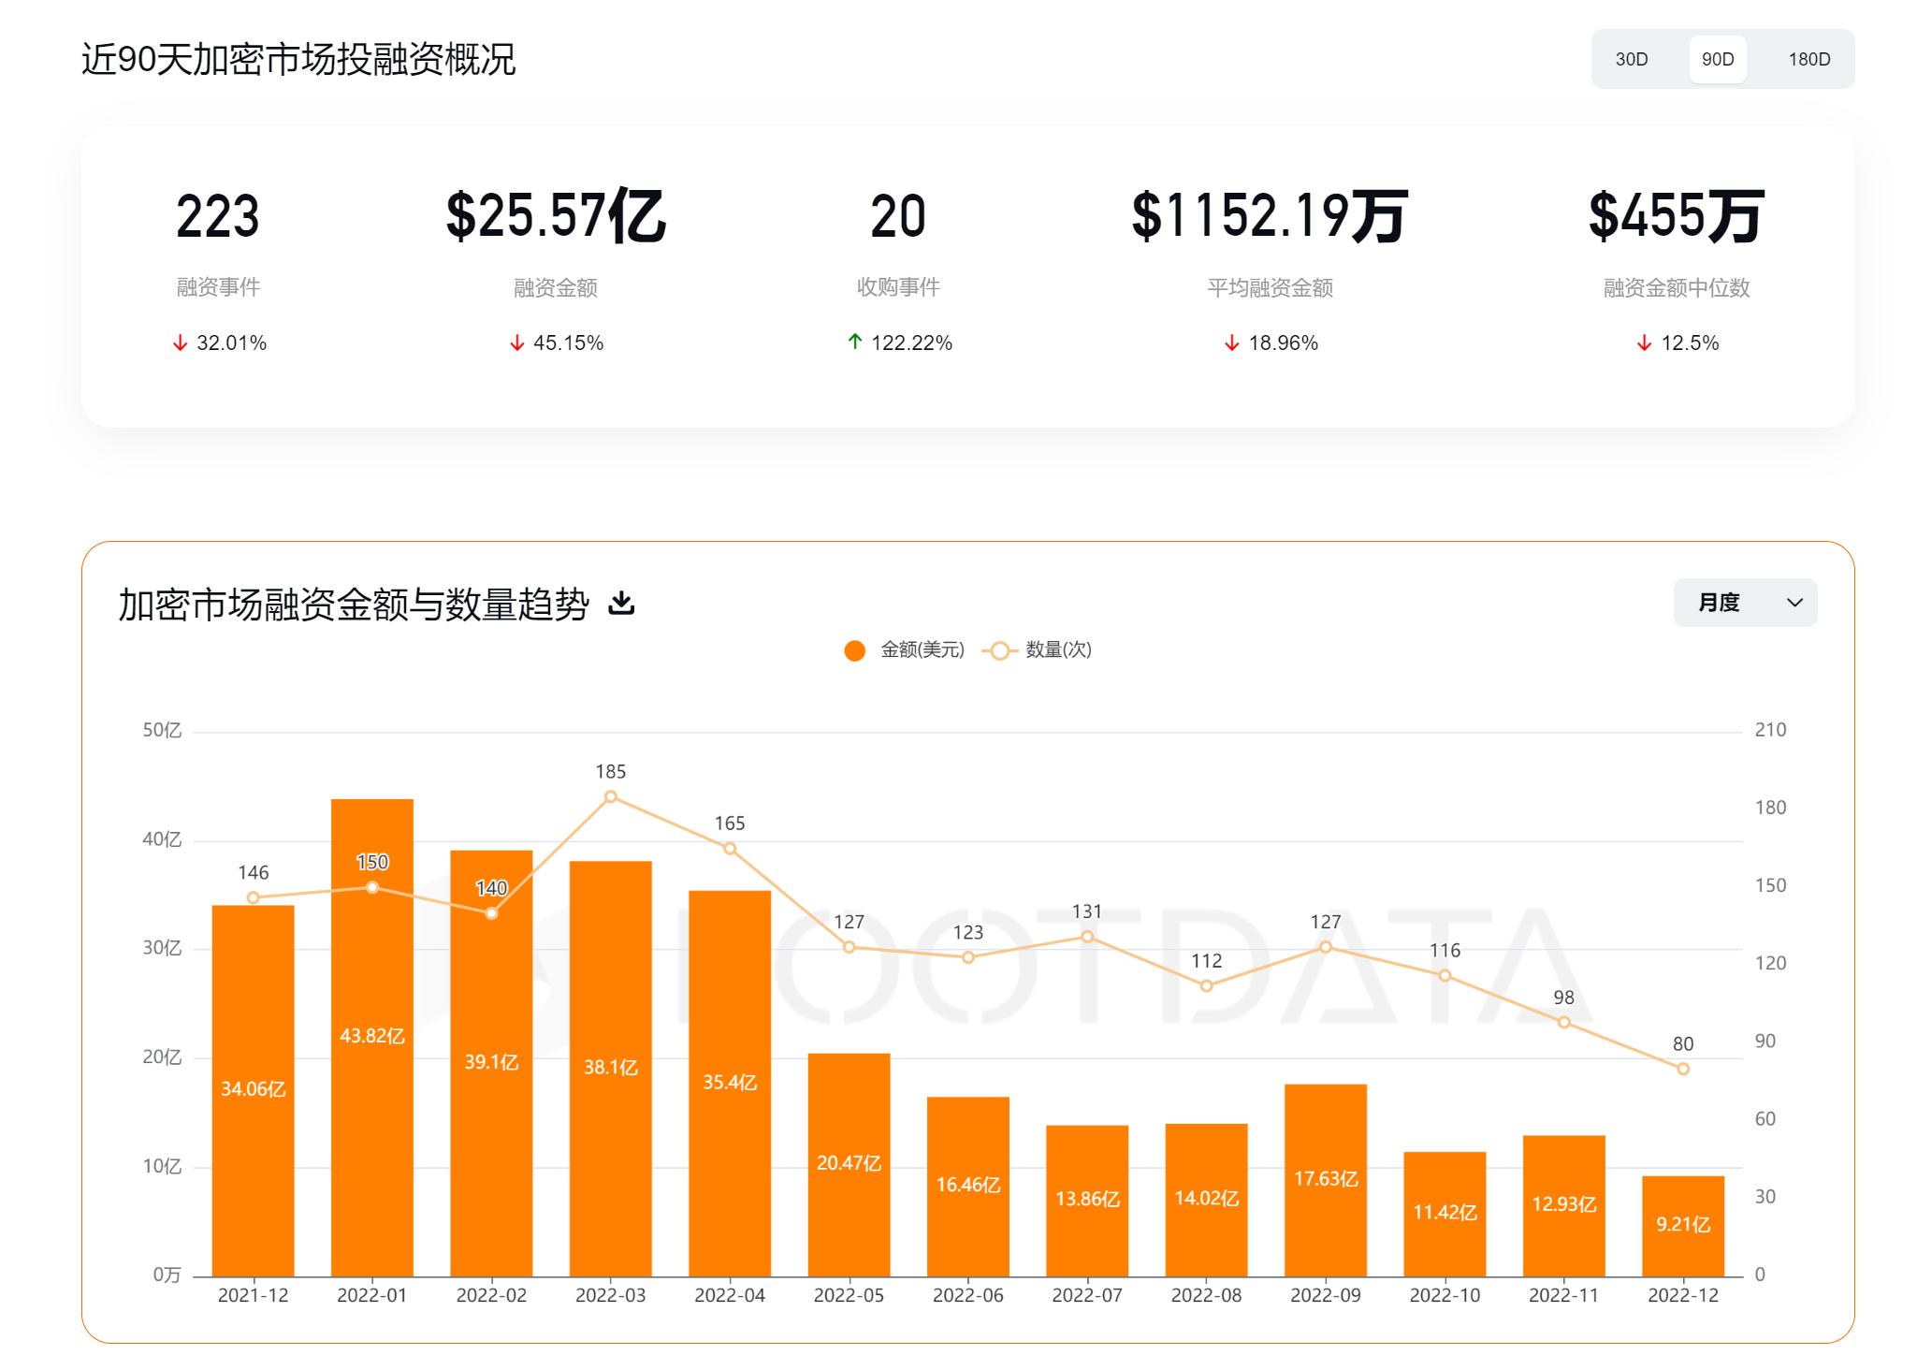
Task: Click the red down arrow beside 32.01%
Action: [181, 343]
